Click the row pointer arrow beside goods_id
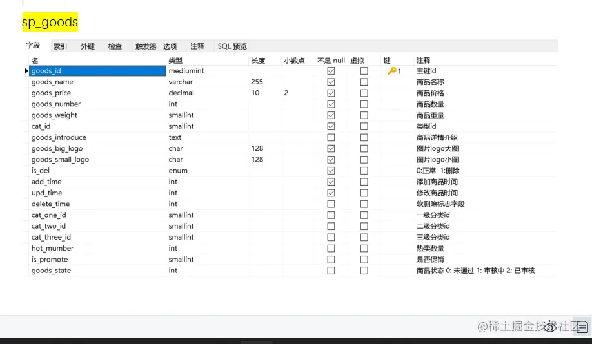The height and width of the screenshot is (344, 592). pyautogui.click(x=26, y=70)
